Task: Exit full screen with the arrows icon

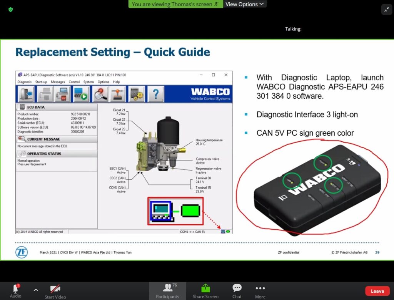Action: coord(386,10)
